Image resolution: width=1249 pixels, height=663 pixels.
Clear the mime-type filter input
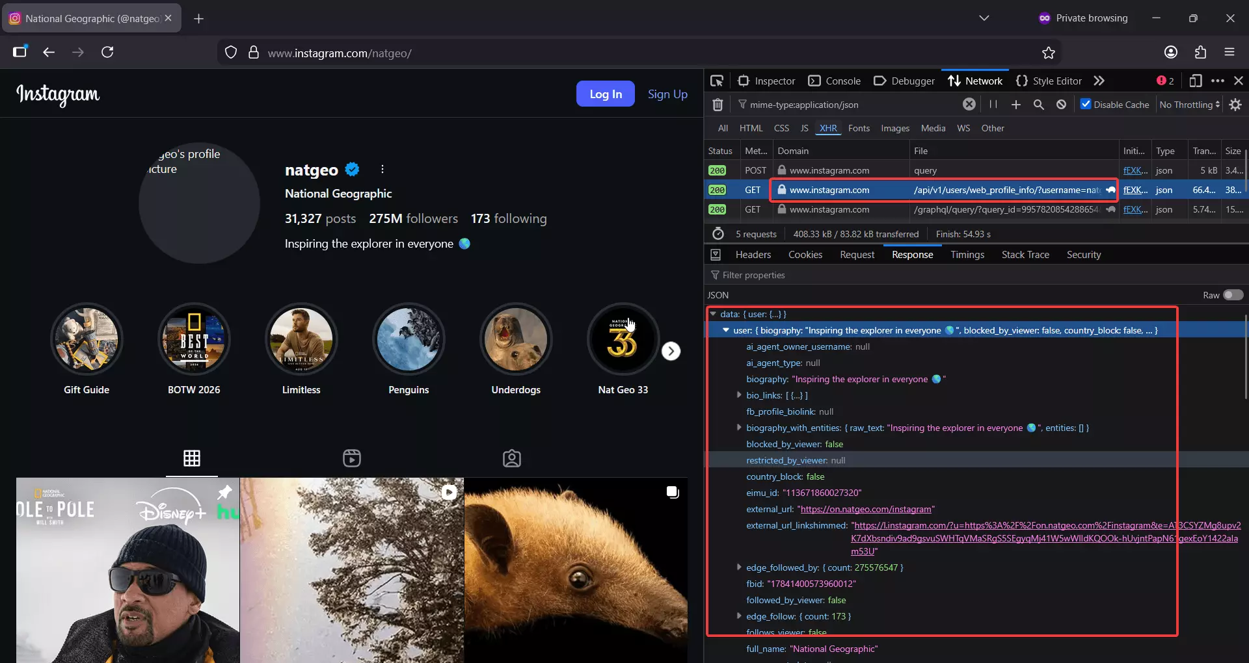[969, 104]
